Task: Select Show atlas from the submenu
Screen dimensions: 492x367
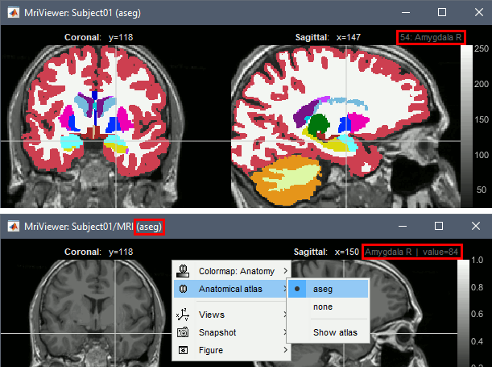Action: coord(335,332)
